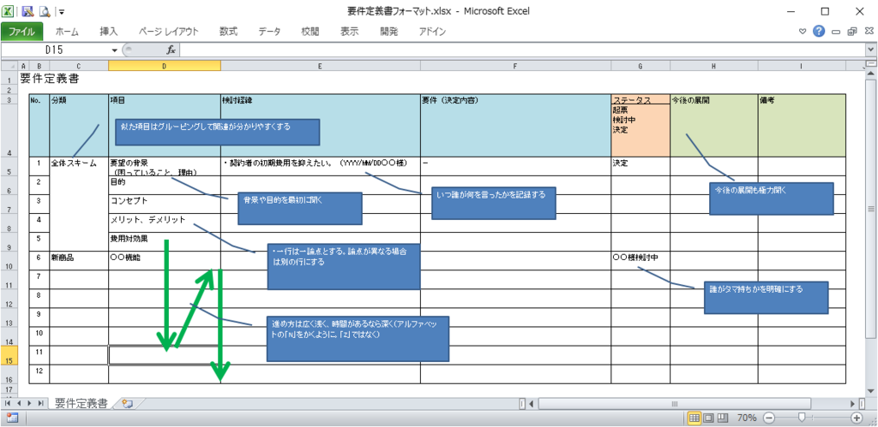Go to first sheet with tab navigation arrow
878x427 pixels.
pyautogui.click(x=9, y=403)
